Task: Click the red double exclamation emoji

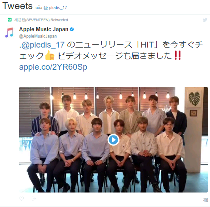Action: [177, 55]
